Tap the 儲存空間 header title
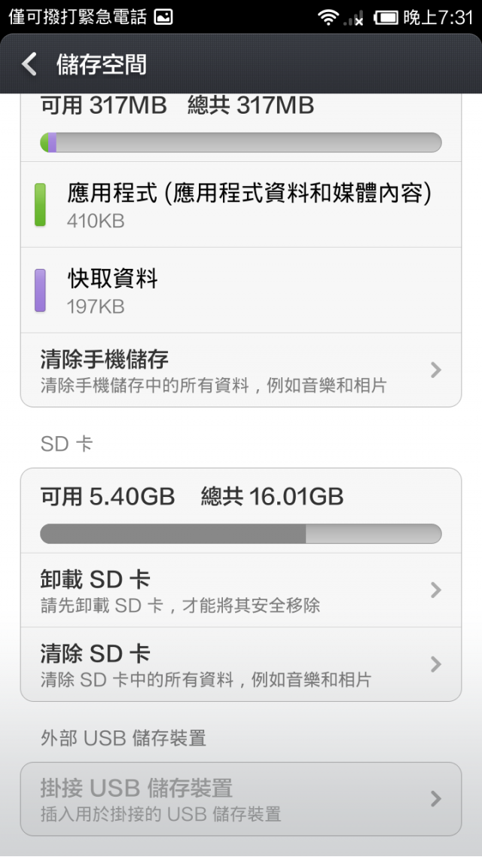Viewport: 482px width, 857px height. click(102, 65)
